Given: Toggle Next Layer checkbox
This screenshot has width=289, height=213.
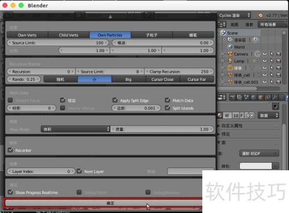Looking at the screenshot, I should click(79, 171).
